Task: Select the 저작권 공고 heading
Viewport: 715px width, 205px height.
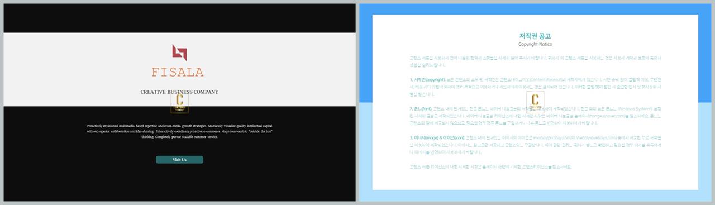Action: click(535, 36)
